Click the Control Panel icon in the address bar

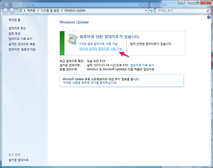pos(21,10)
